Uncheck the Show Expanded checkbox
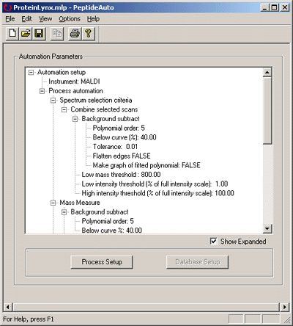Screen dimensions: 293x326 click(x=213, y=242)
